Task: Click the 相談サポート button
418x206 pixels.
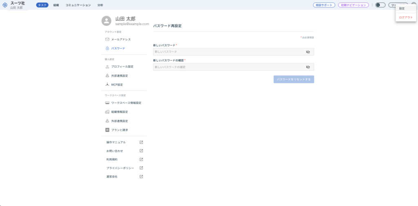Action: [324, 5]
